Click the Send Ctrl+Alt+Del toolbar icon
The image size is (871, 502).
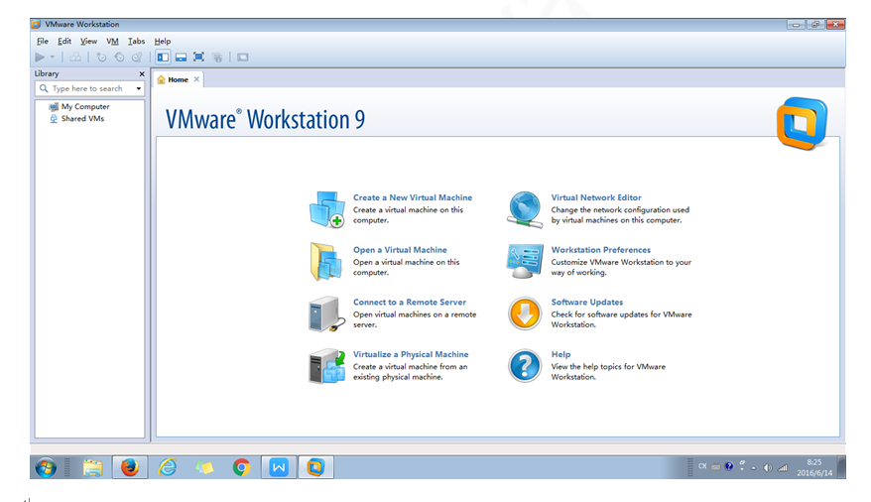click(x=75, y=57)
